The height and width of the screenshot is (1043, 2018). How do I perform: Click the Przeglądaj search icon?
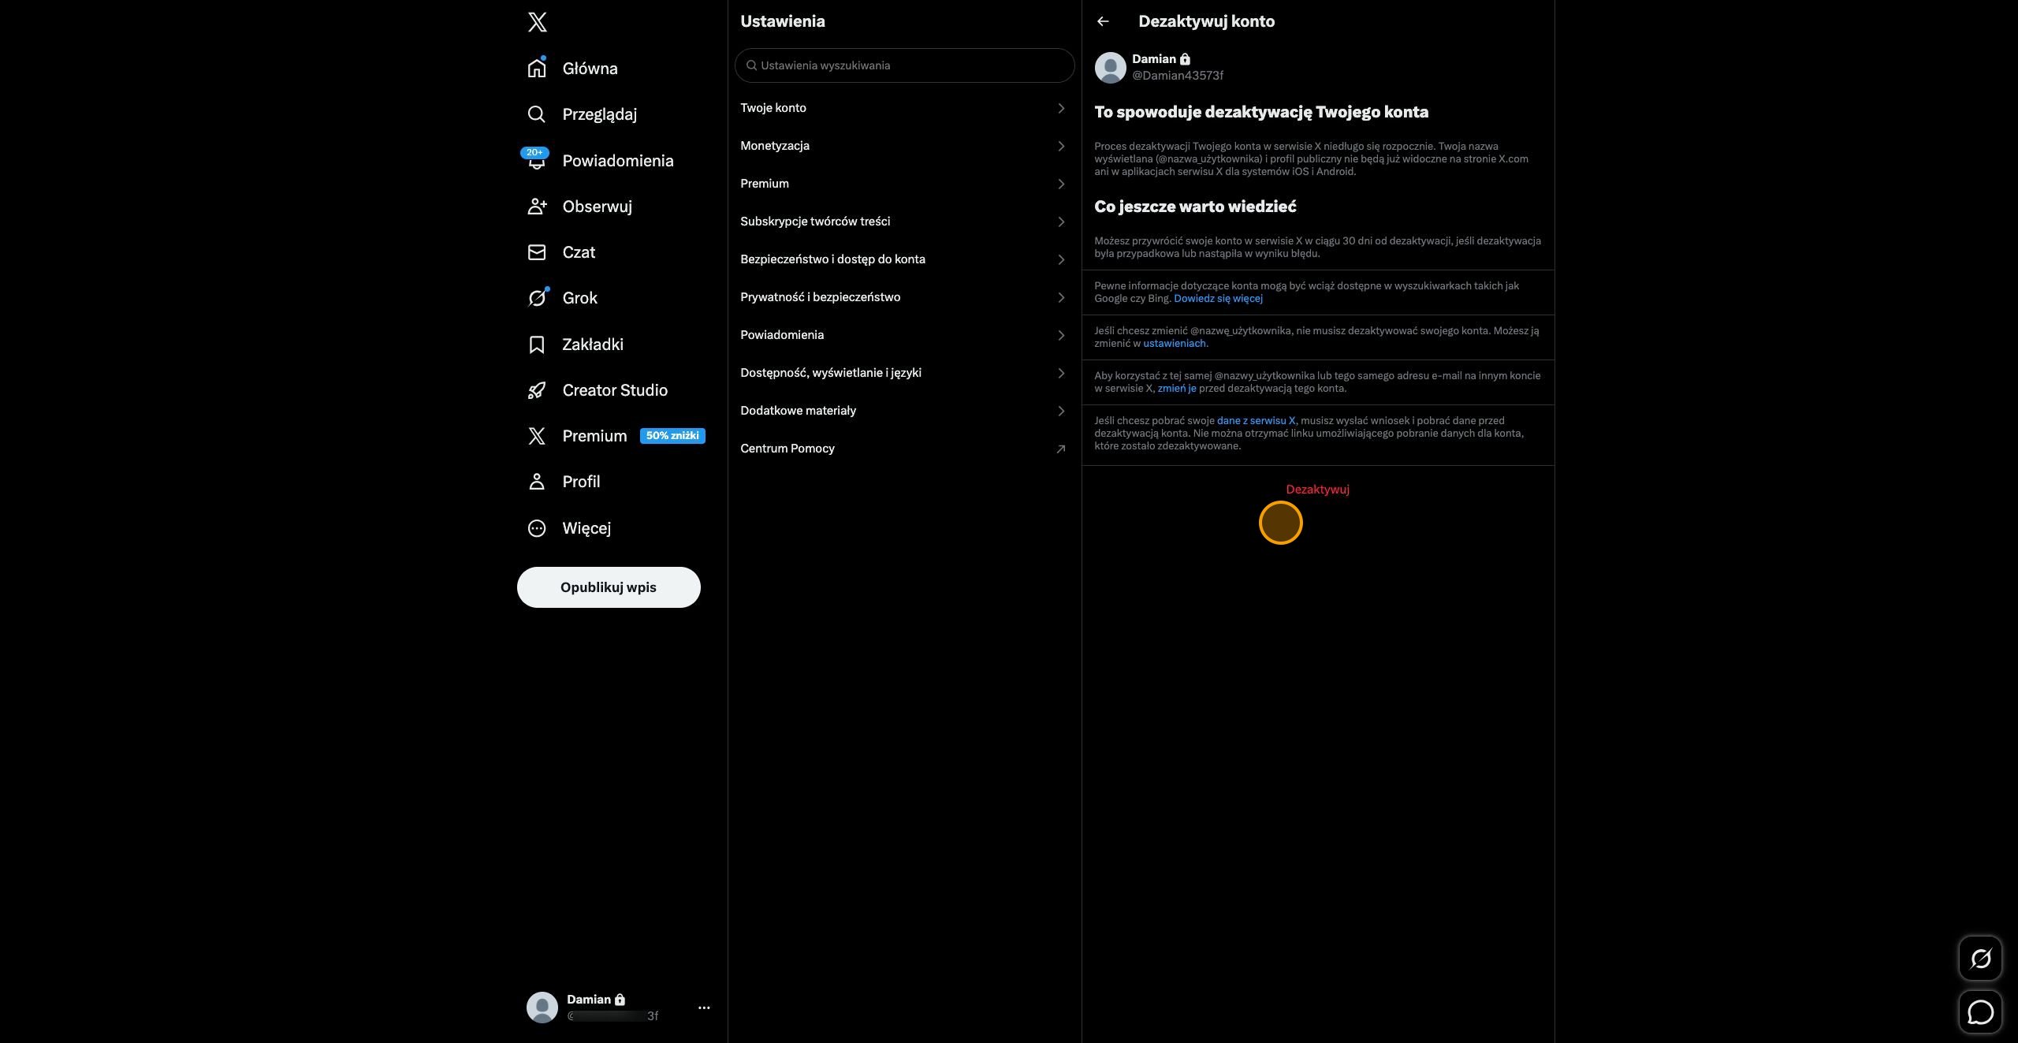pyautogui.click(x=537, y=114)
